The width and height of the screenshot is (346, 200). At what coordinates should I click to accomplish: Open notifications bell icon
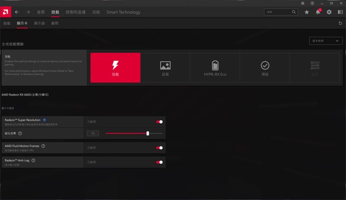[318, 12]
